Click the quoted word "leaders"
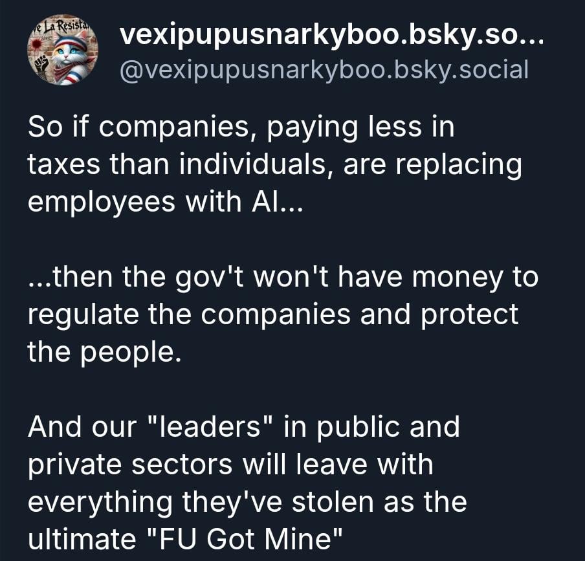 point(210,426)
